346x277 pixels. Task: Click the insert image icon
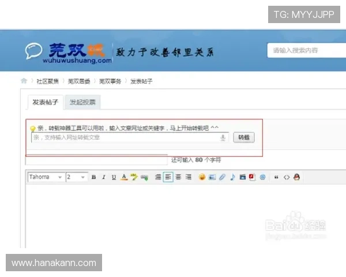(x=212, y=177)
